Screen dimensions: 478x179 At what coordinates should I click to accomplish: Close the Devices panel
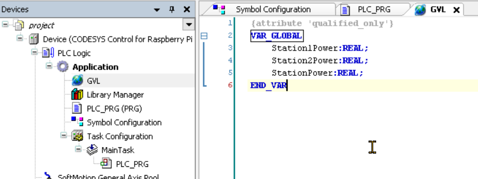(187, 9)
